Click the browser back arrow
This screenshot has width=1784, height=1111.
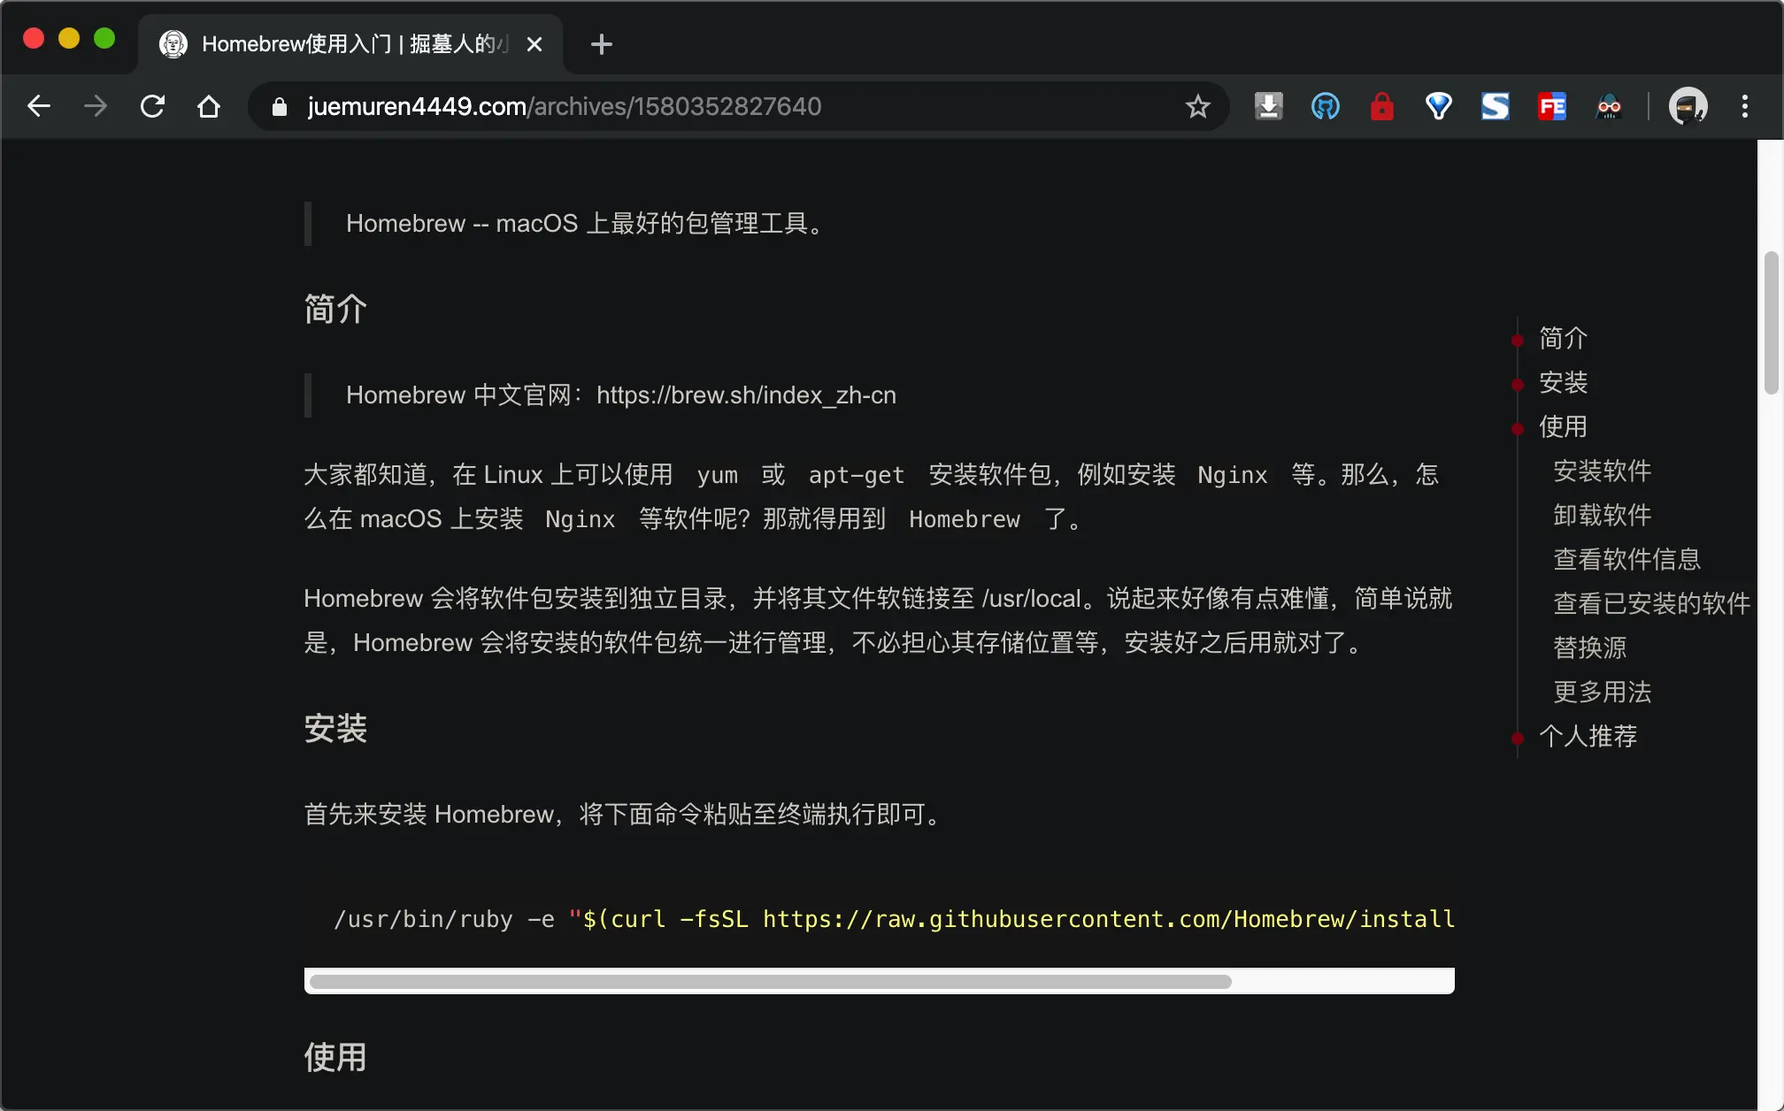38,106
